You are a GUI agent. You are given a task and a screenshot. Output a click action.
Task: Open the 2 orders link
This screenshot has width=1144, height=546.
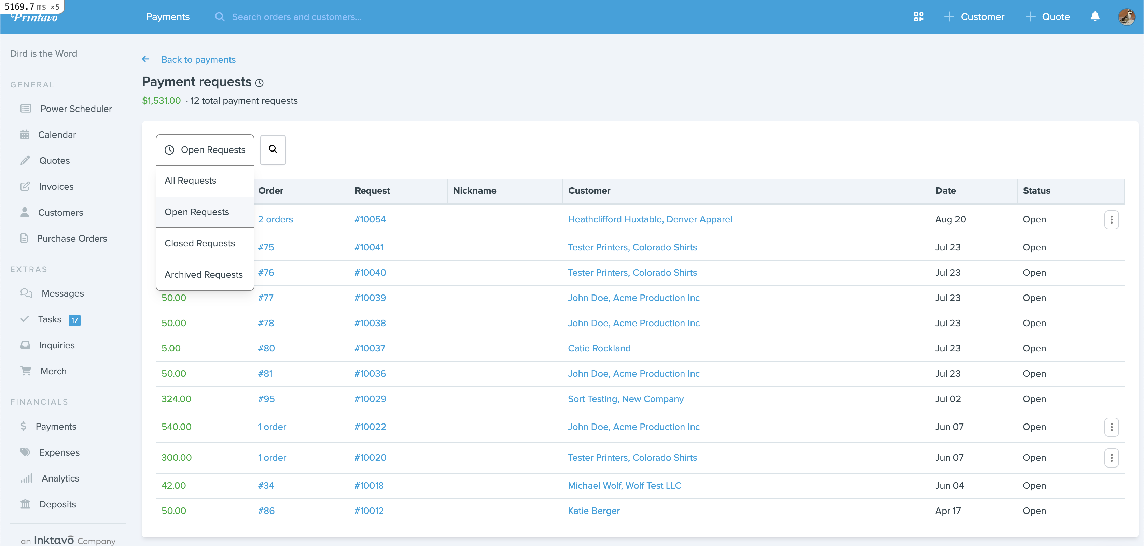point(275,219)
